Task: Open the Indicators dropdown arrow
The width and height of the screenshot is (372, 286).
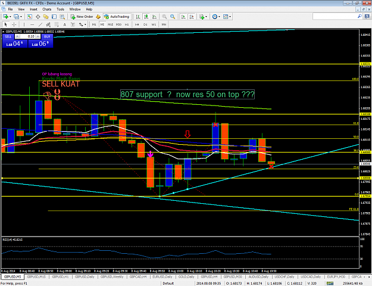Action: (x=206, y=17)
